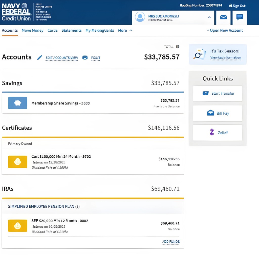Open My MakingCents

[100, 30]
